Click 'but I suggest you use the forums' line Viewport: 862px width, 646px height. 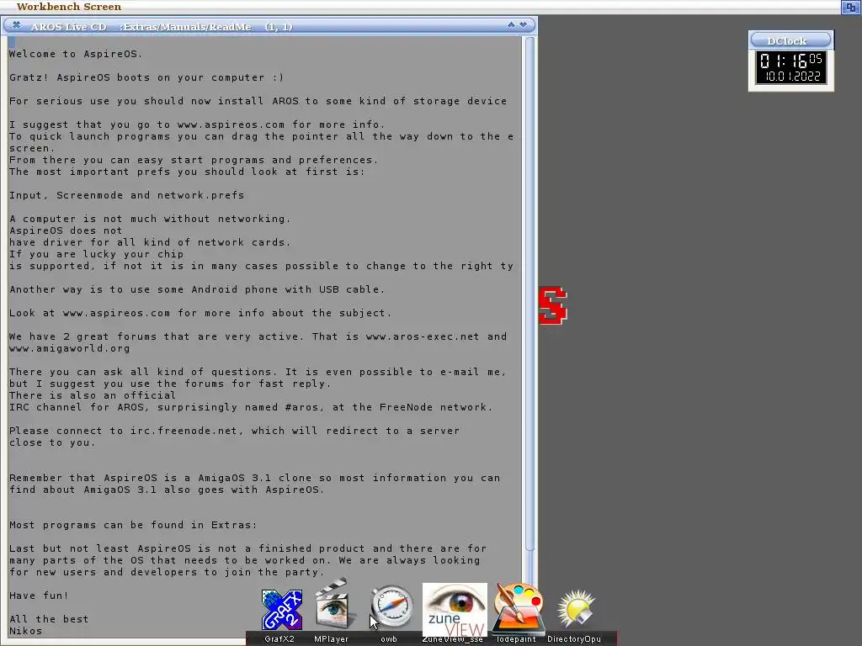pos(170,384)
